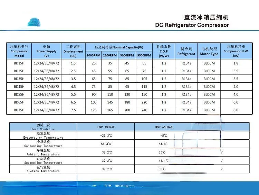Click the 'BD75H' model cell
259x195 pixels.
[19, 110]
